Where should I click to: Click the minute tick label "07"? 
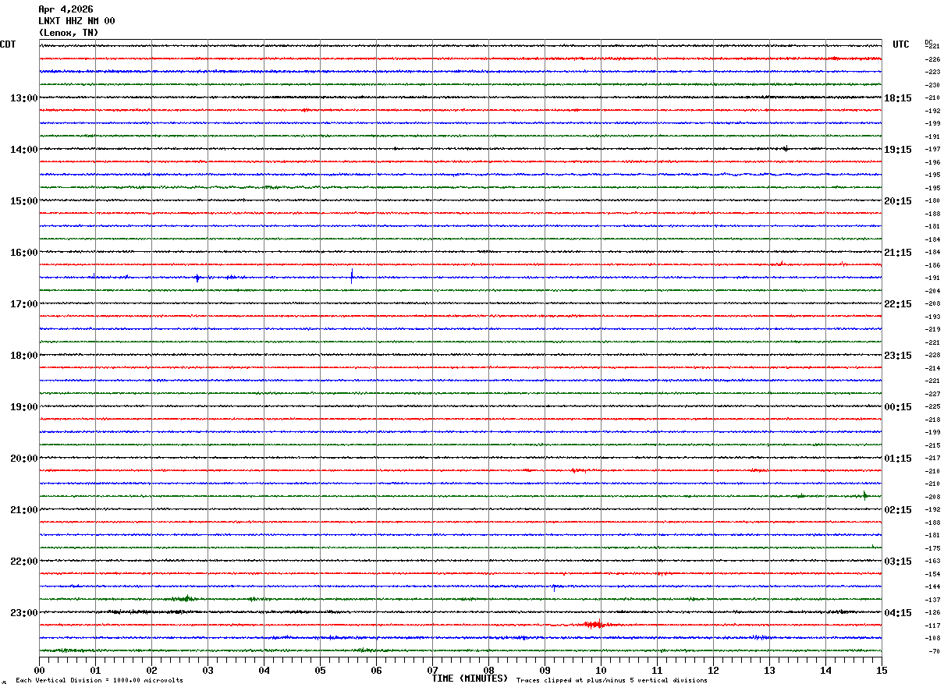433,670
